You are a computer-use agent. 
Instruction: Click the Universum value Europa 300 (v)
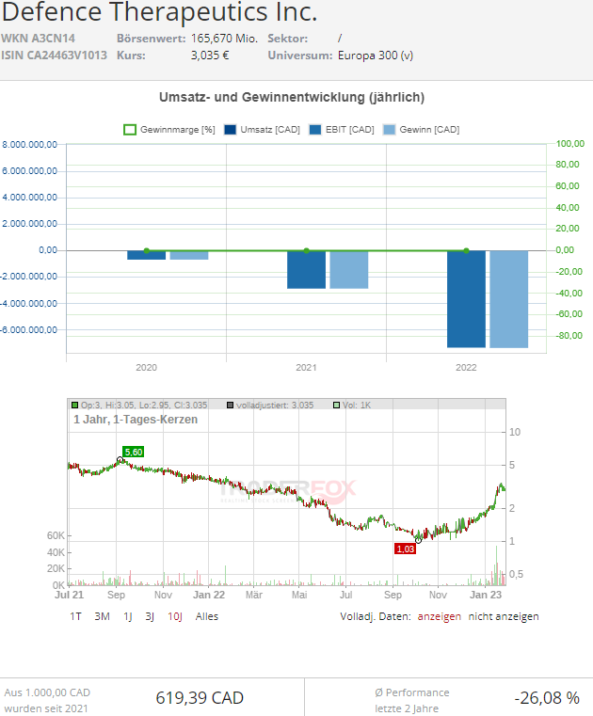(x=376, y=56)
